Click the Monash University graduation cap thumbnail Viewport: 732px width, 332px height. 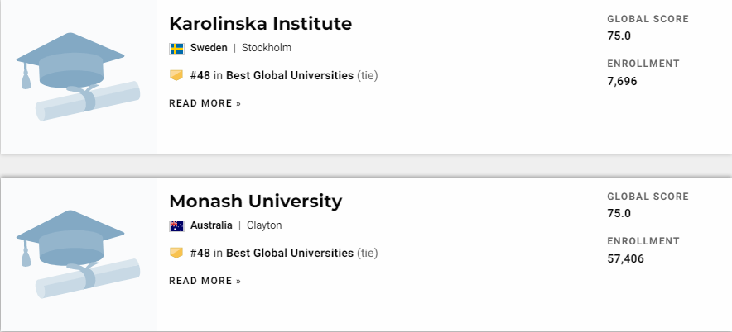[78, 254]
